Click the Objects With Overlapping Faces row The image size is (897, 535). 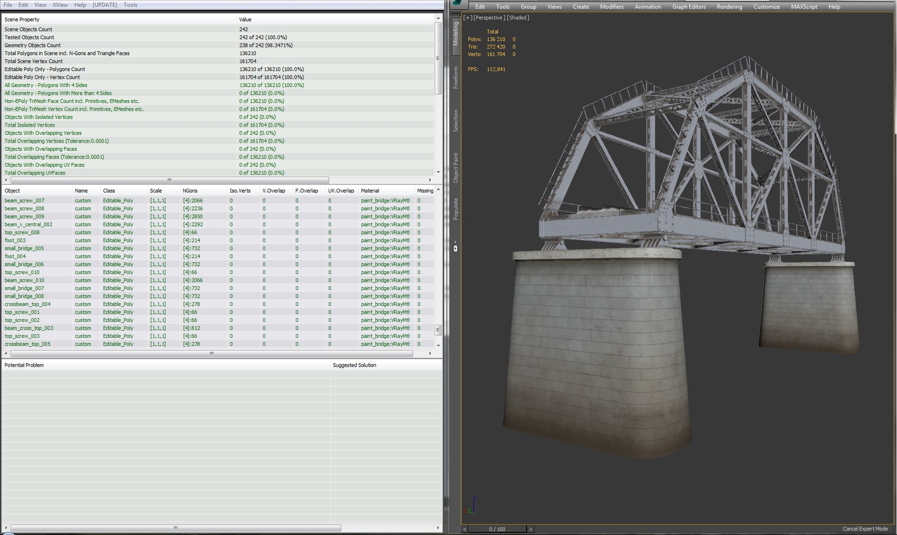pos(218,149)
